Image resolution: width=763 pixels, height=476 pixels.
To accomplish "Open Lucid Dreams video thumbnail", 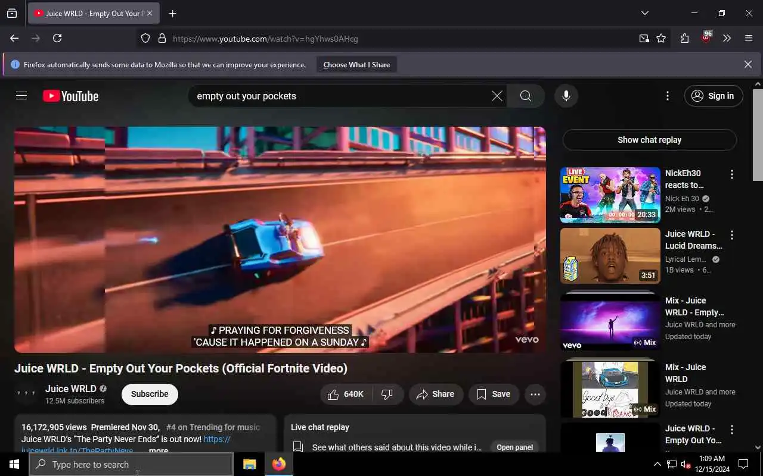I will pos(610,256).
